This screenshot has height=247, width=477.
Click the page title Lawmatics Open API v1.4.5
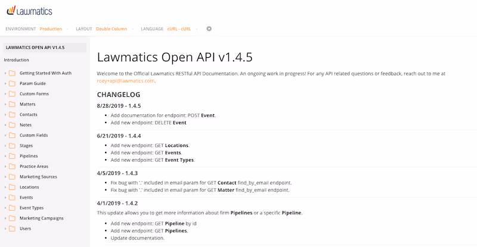pos(175,57)
